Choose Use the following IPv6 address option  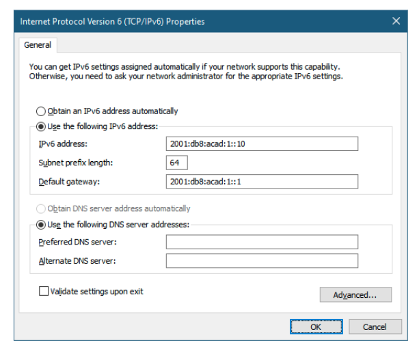(x=42, y=126)
